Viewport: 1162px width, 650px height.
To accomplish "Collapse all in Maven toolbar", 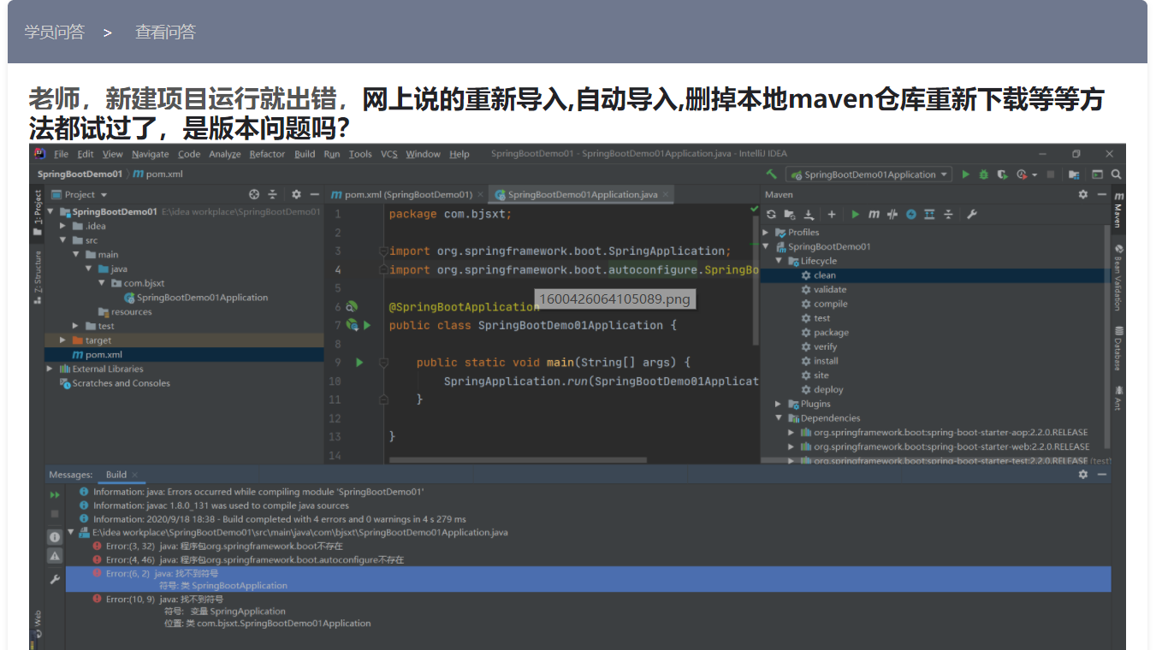I will pyautogui.click(x=948, y=214).
